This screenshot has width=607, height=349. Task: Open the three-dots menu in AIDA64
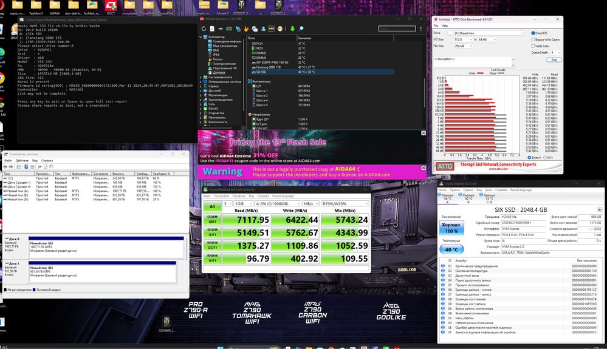tap(421, 29)
